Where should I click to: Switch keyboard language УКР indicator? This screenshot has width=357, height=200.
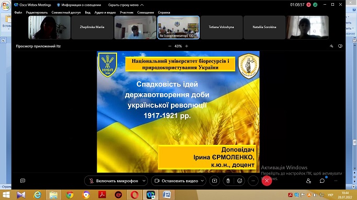[x=330, y=195]
